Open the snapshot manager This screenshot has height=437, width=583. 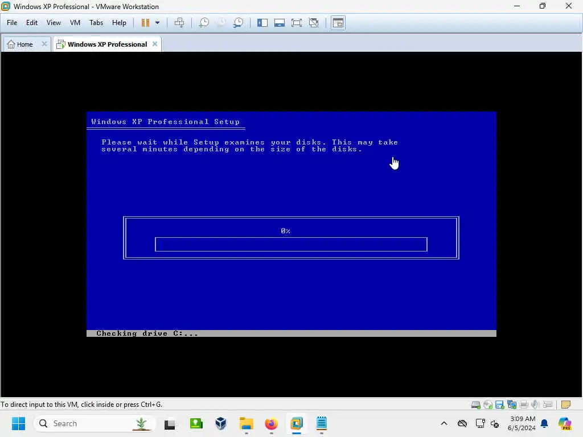coord(238,23)
